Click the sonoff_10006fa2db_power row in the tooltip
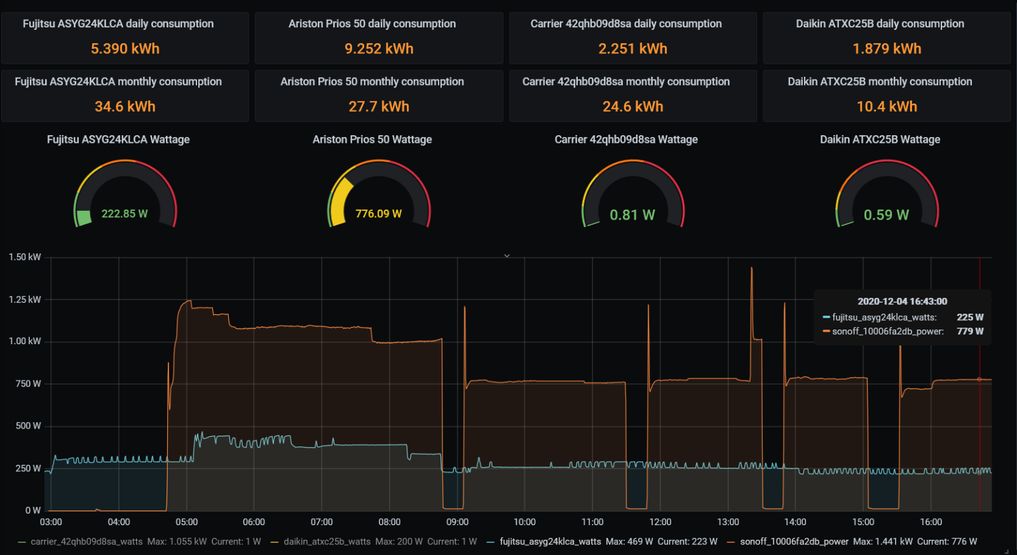This screenshot has width=1017, height=555. (x=903, y=331)
